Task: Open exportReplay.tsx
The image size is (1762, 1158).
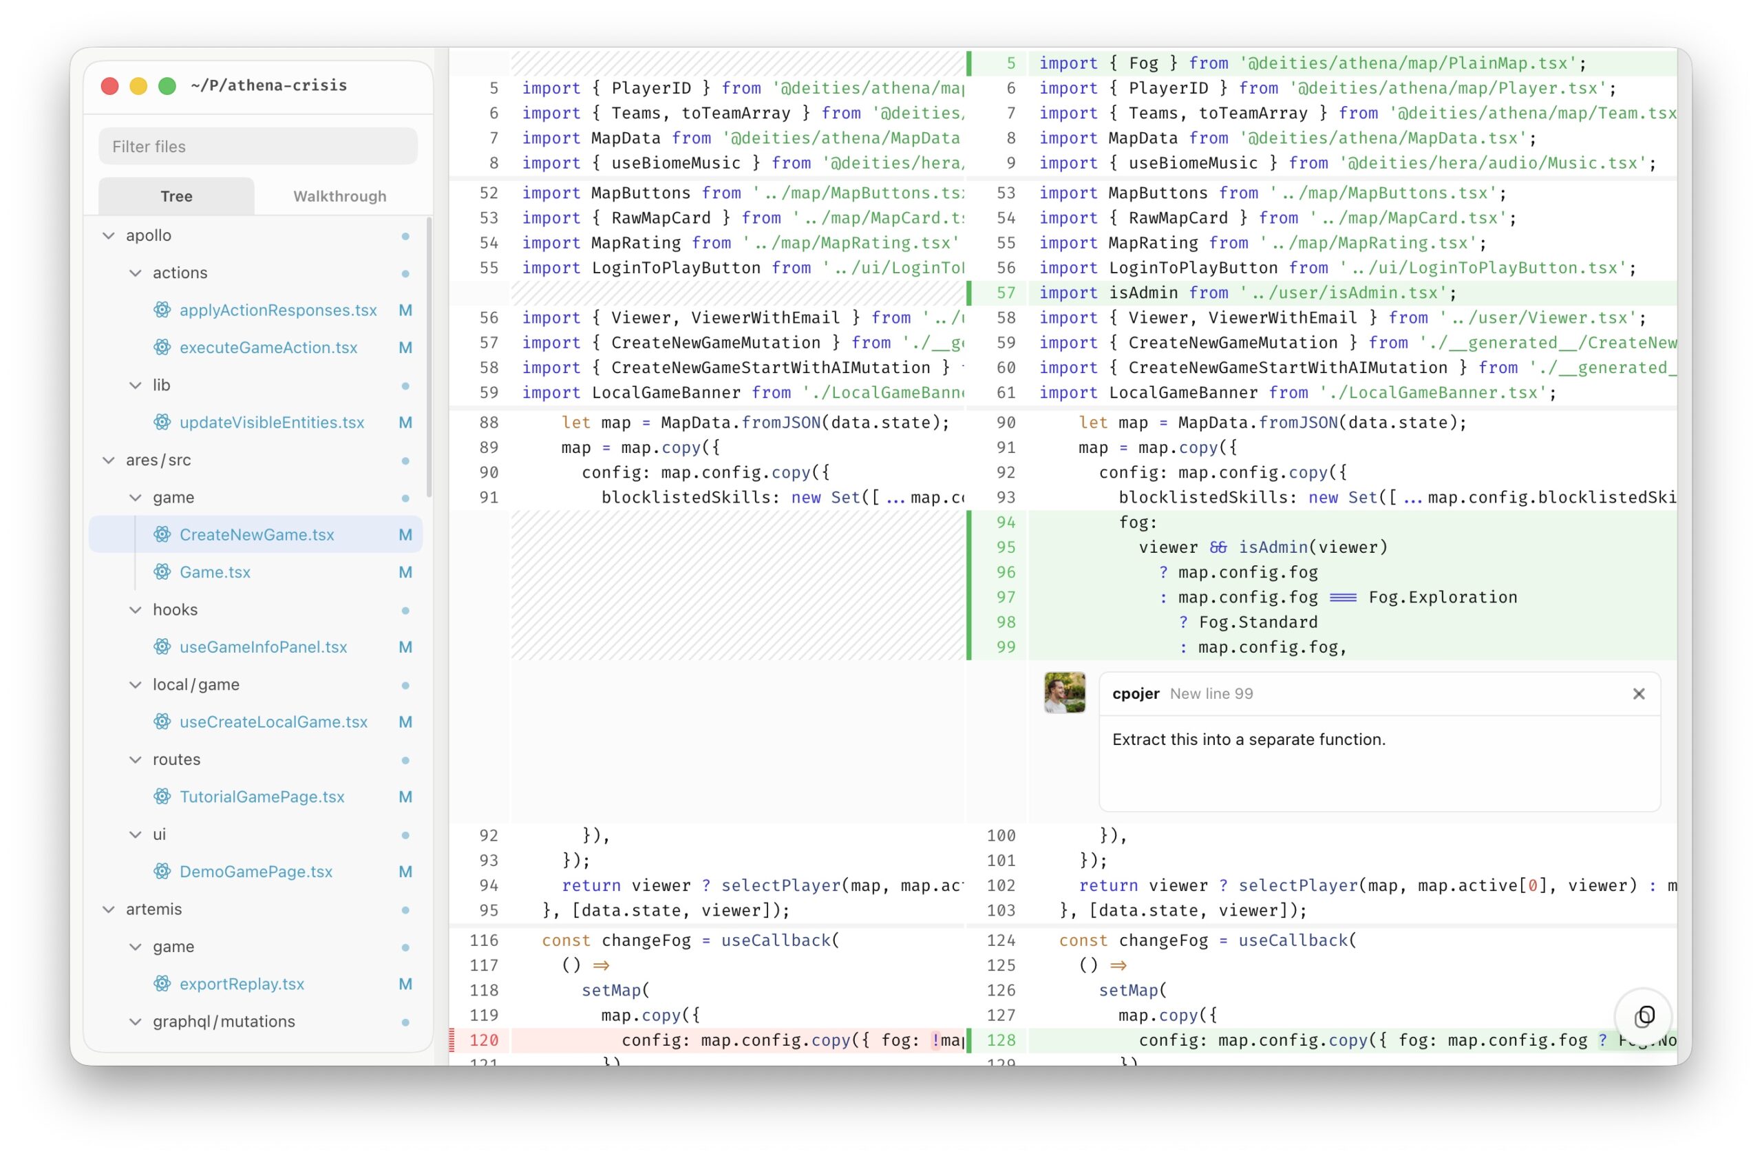Action: click(242, 984)
